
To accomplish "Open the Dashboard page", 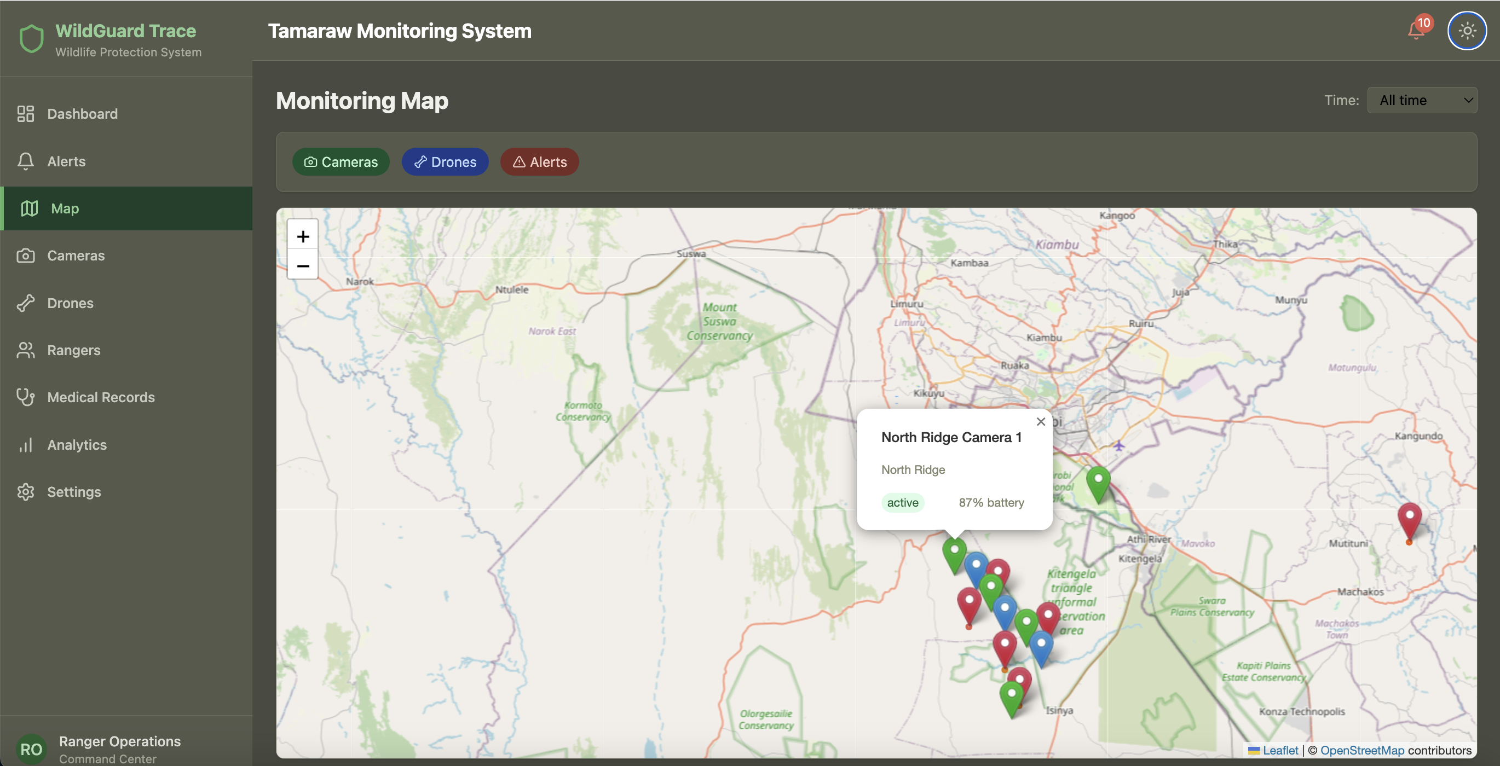I will tap(82, 113).
